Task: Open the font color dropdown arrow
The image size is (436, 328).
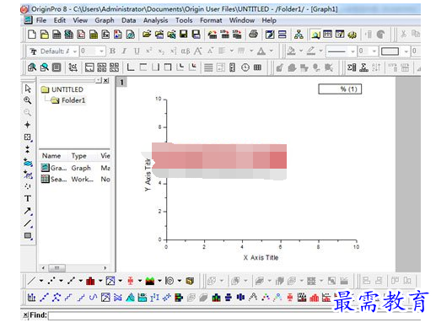Action: click(272, 51)
